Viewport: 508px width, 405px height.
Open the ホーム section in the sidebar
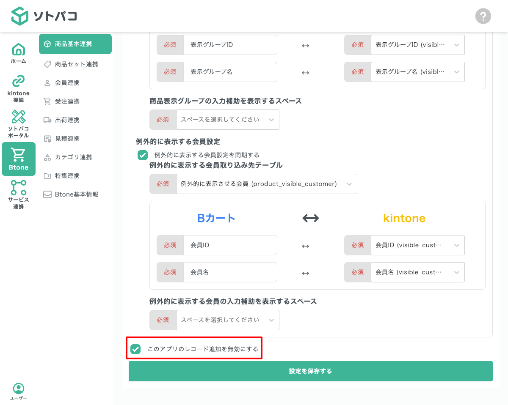[19, 53]
